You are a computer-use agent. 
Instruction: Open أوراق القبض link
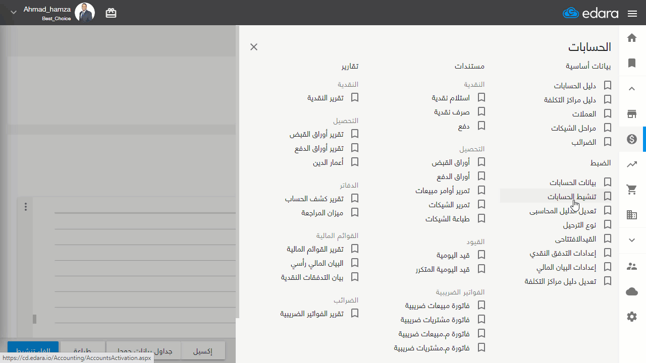(451, 162)
